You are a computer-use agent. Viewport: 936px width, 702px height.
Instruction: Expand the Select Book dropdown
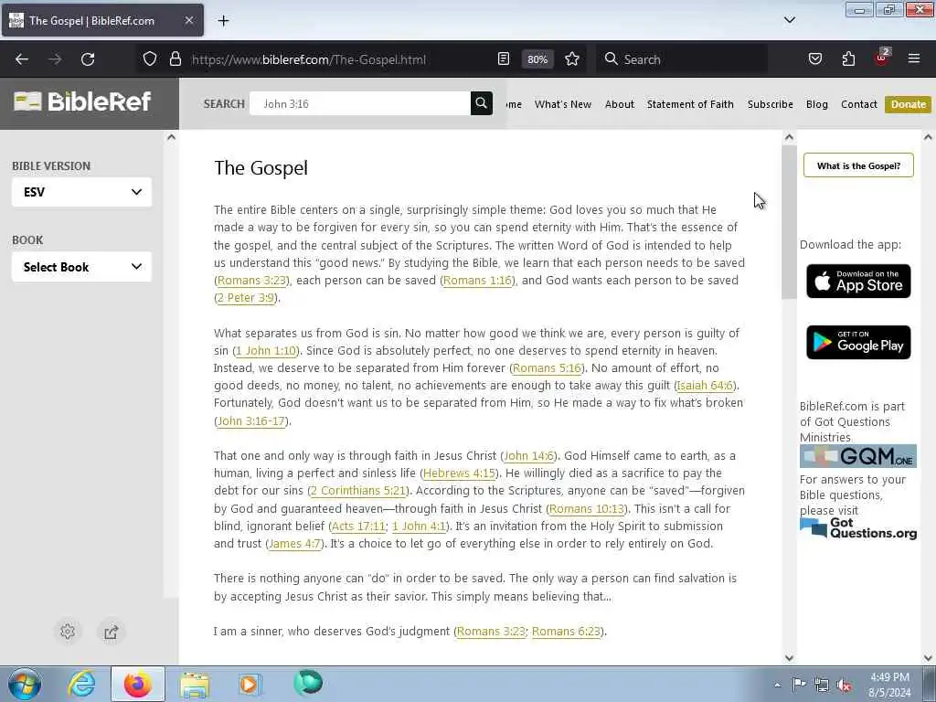coord(81,267)
